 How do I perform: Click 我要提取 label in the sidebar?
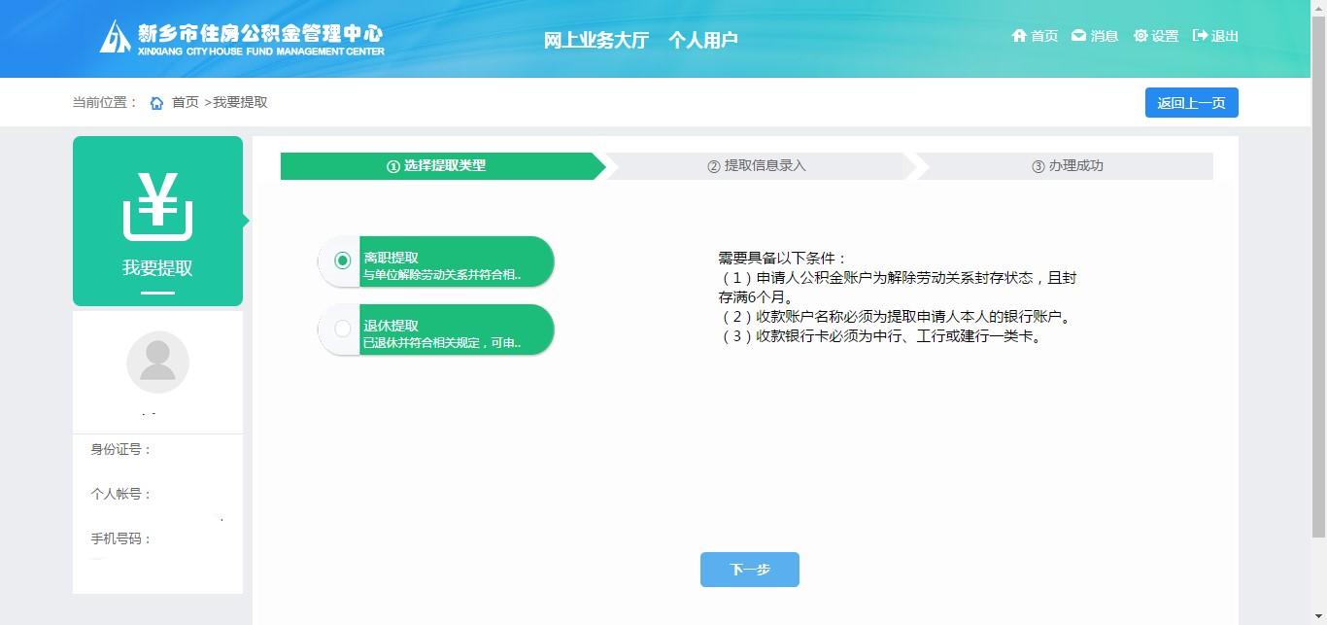(x=157, y=269)
